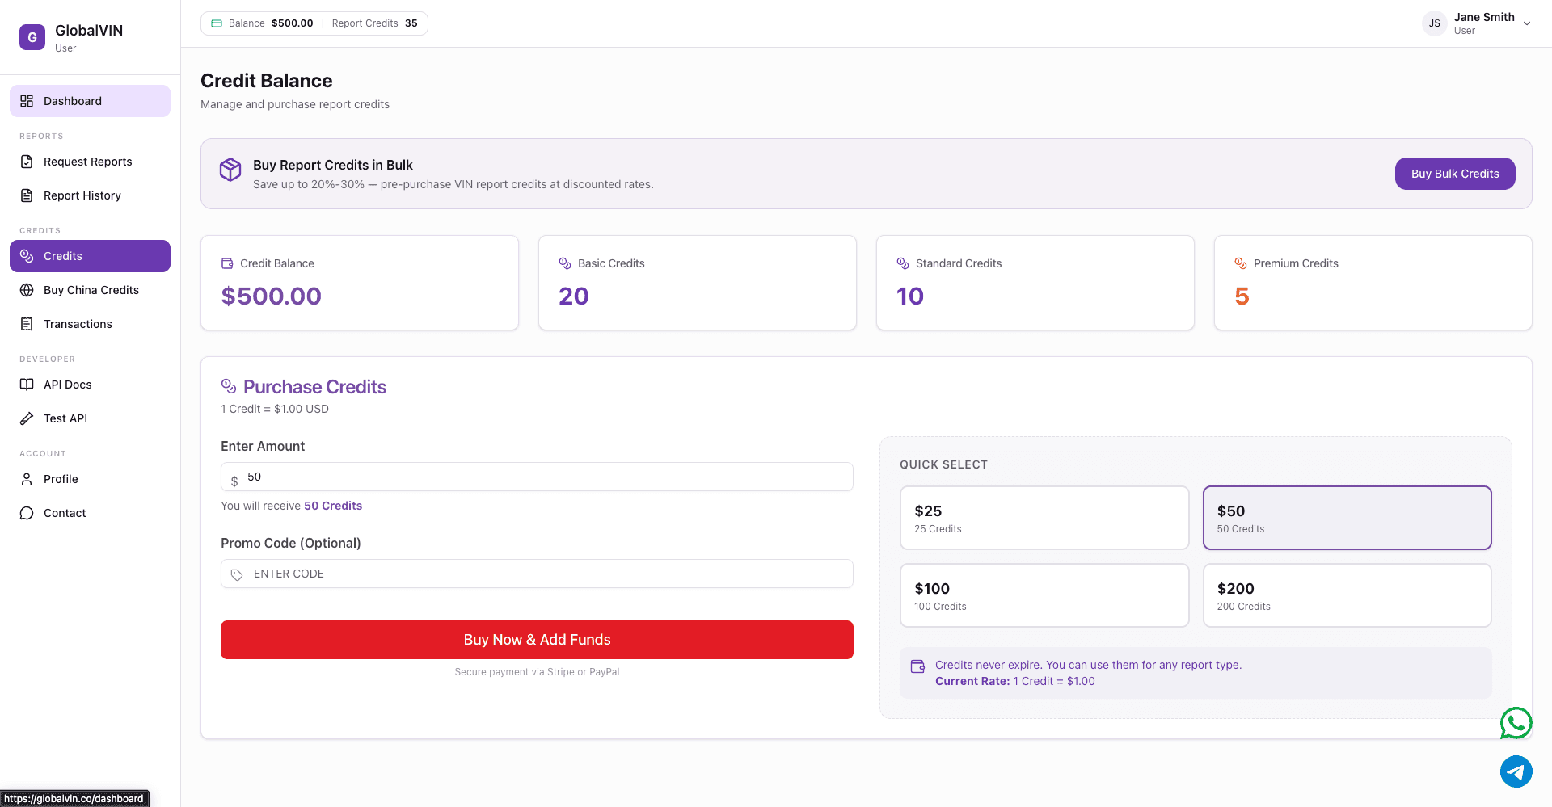Expand the Jane Smith account dropdown

click(1527, 23)
